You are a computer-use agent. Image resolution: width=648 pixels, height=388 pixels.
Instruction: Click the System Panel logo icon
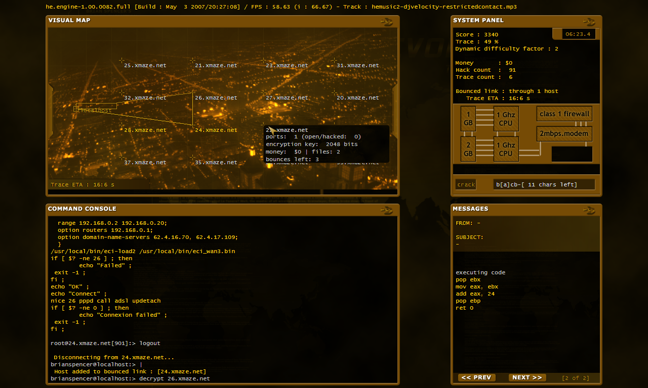589,22
